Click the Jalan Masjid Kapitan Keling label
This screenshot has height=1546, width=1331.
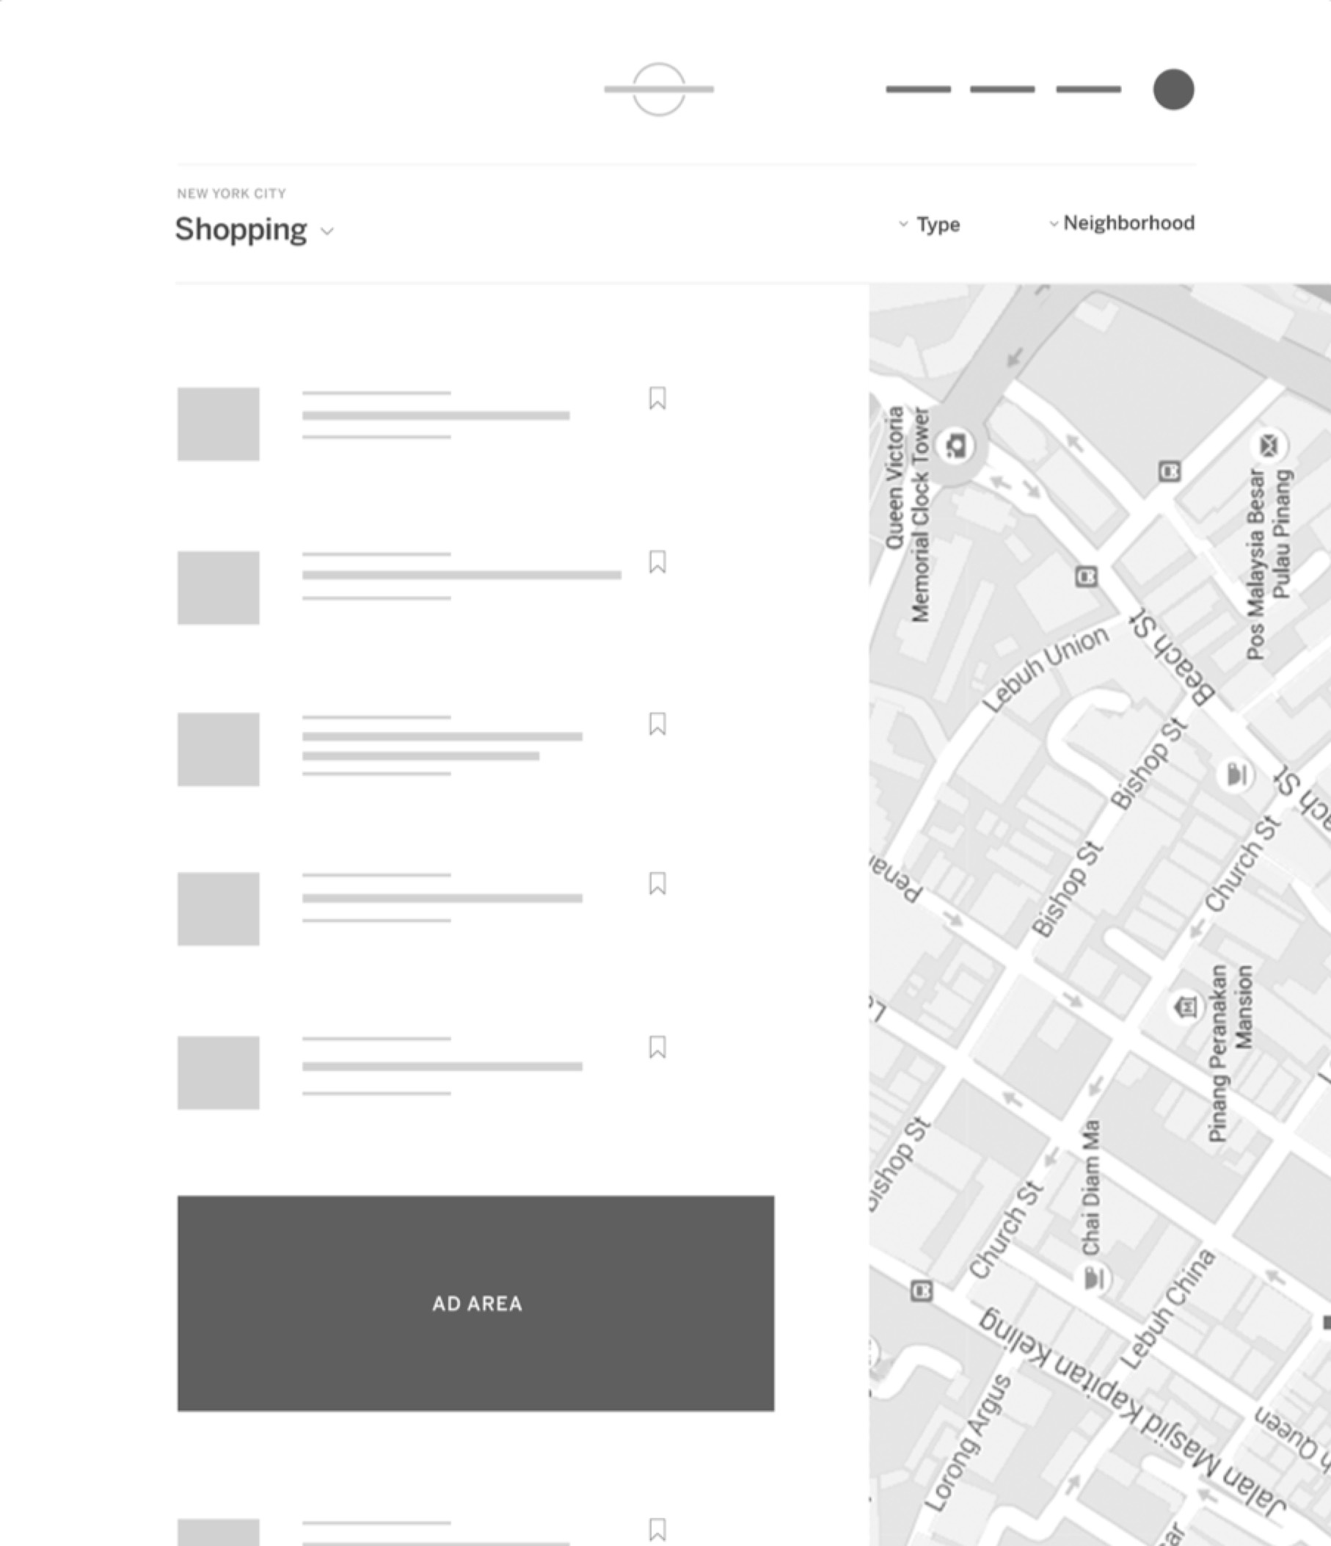tap(1132, 1413)
